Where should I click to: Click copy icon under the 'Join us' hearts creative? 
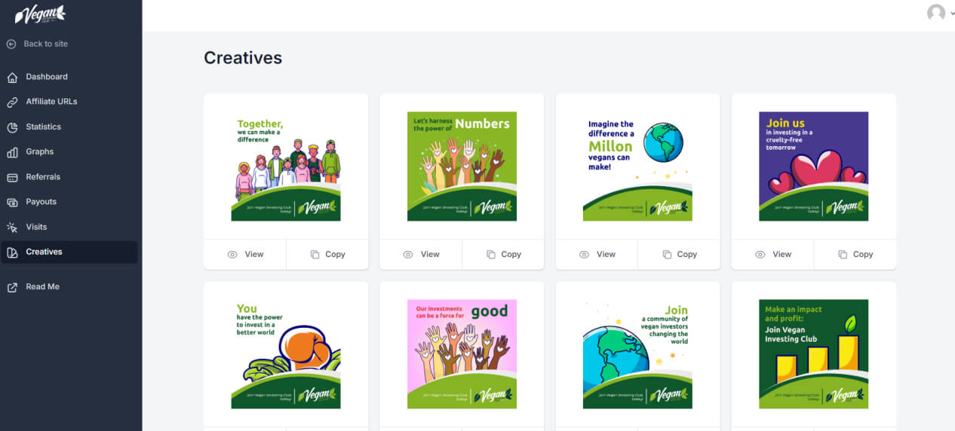pyautogui.click(x=843, y=255)
